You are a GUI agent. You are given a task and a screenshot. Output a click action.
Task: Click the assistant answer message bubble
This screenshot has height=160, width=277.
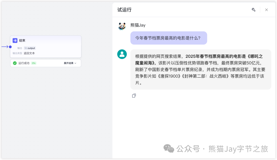(x=201, y=70)
